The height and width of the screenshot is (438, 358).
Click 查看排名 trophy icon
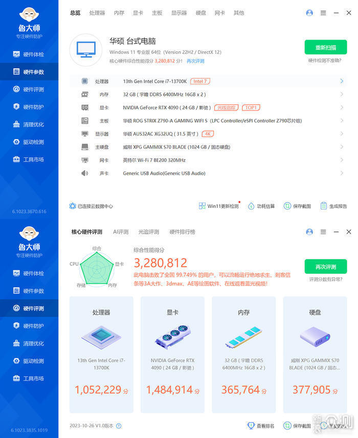point(251,425)
